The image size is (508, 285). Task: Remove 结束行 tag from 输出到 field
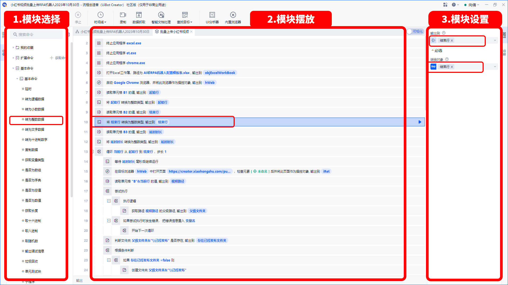[x=452, y=40]
